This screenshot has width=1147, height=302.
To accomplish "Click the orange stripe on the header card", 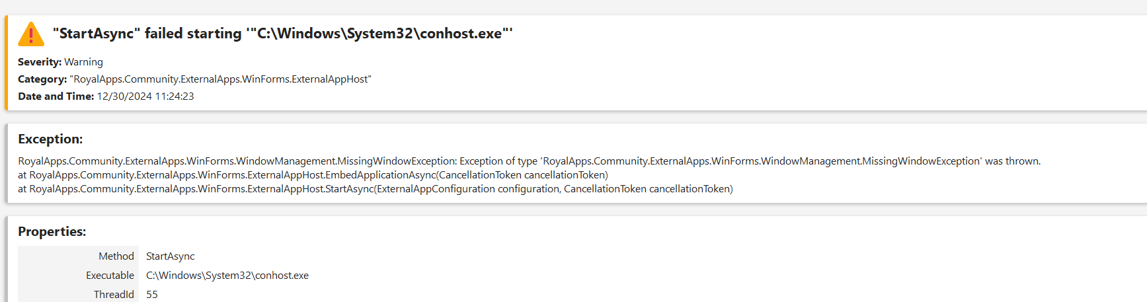I will pyautogui.click(x=6, y=63).
